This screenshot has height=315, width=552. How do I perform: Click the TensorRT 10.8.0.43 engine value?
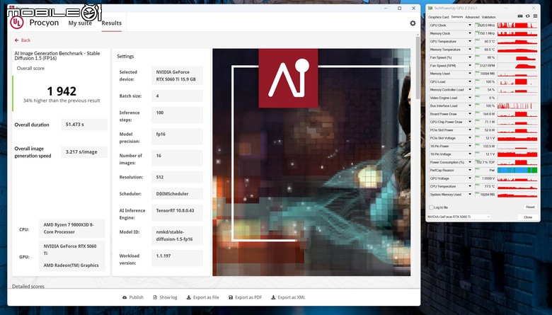[177, 213]
